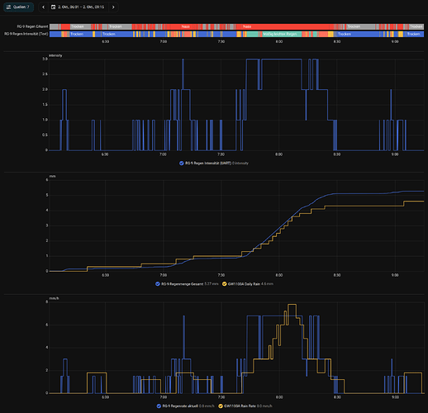Toggle RG-9 Regen Intensität (UART) series

182,164
